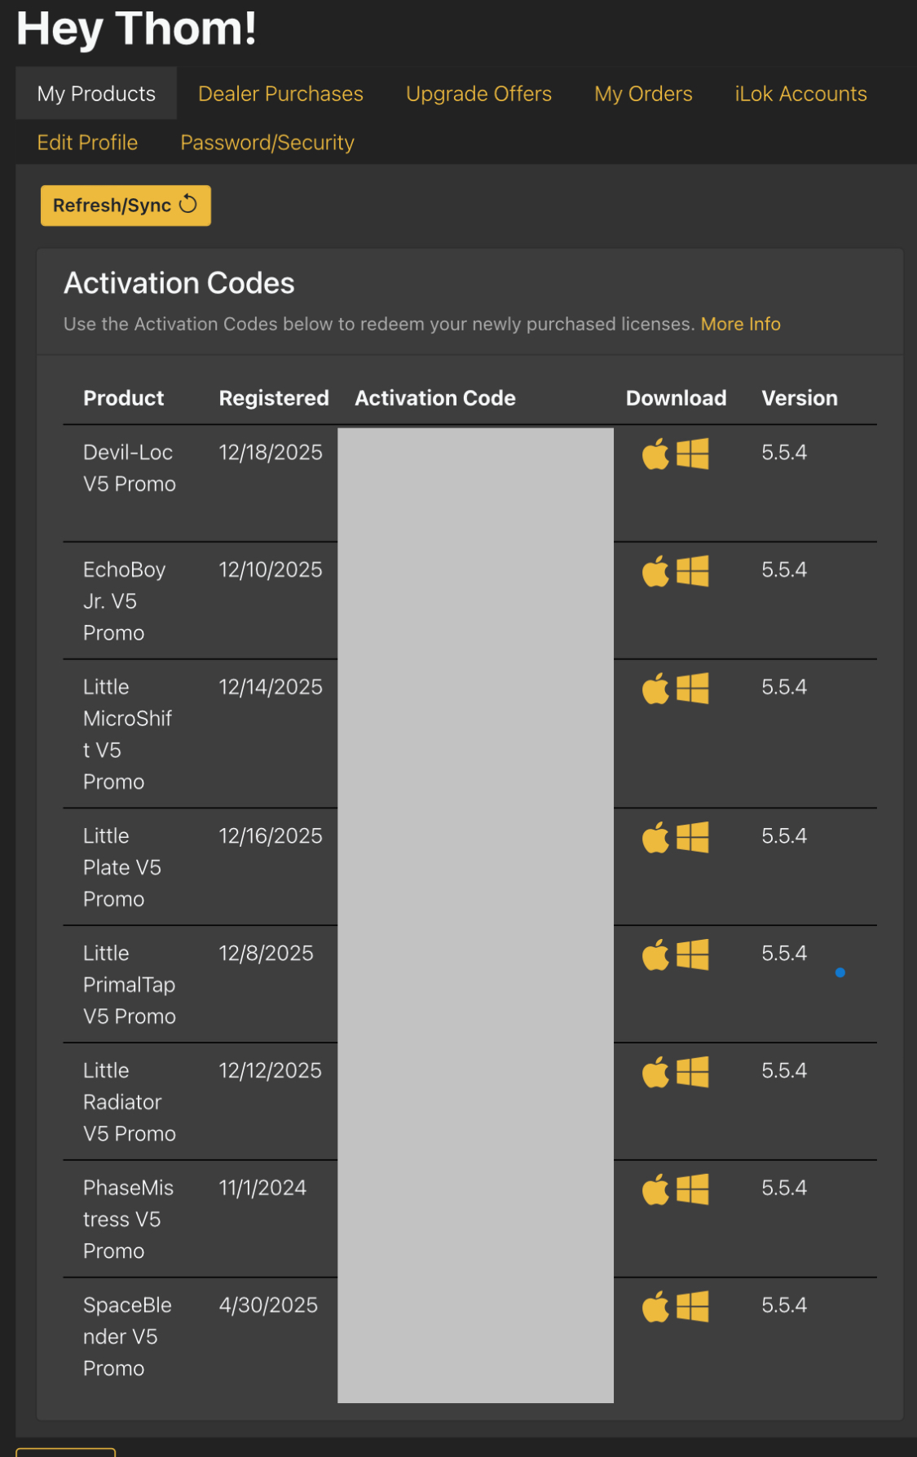
Task: Switch to the Dealer Purchases tab
Action: 280,94
